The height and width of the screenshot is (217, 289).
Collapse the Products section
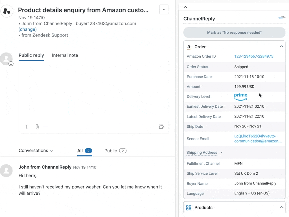pos(281,207)
